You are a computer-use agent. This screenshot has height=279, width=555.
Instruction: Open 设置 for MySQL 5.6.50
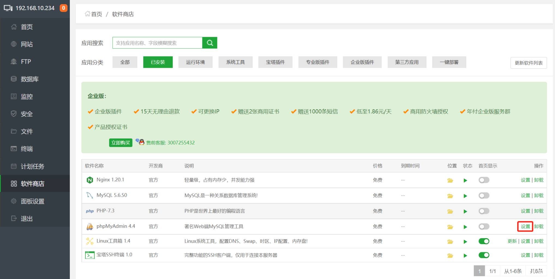pos(525,195)
